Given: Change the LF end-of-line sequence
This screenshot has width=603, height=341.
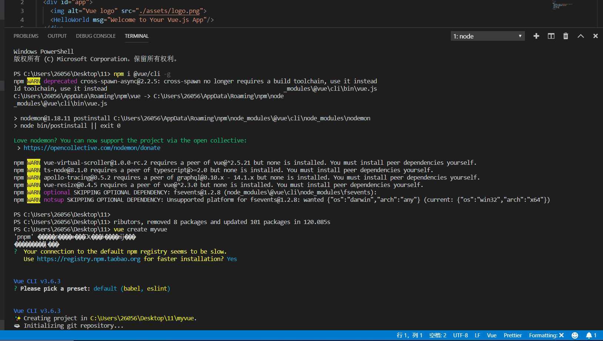Looking at the screenshot, I should coord(478,335).
